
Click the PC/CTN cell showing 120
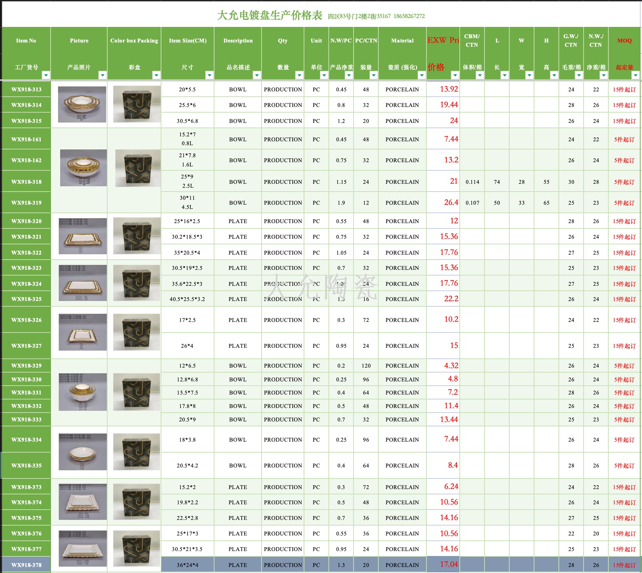(x=366, y=366)
